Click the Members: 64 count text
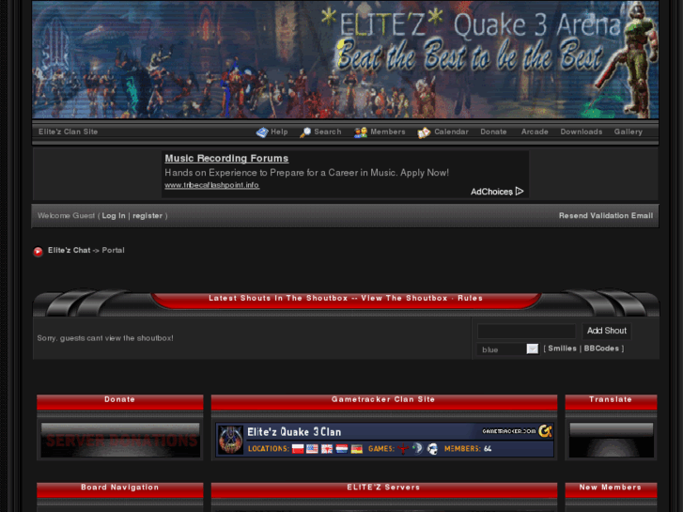Screen dimensions: 683x512 click(x=468, y=449)
